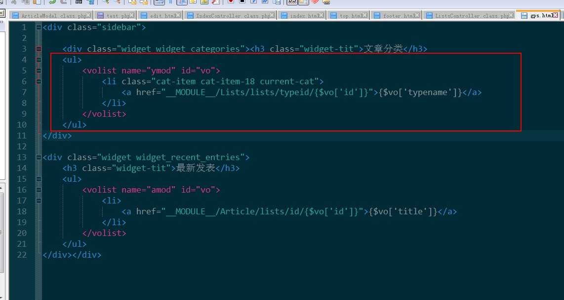The width and height of the screenshot is (564, 300).
Task: Click the Redo toolbar icon
Action: [x=63, y=2]
